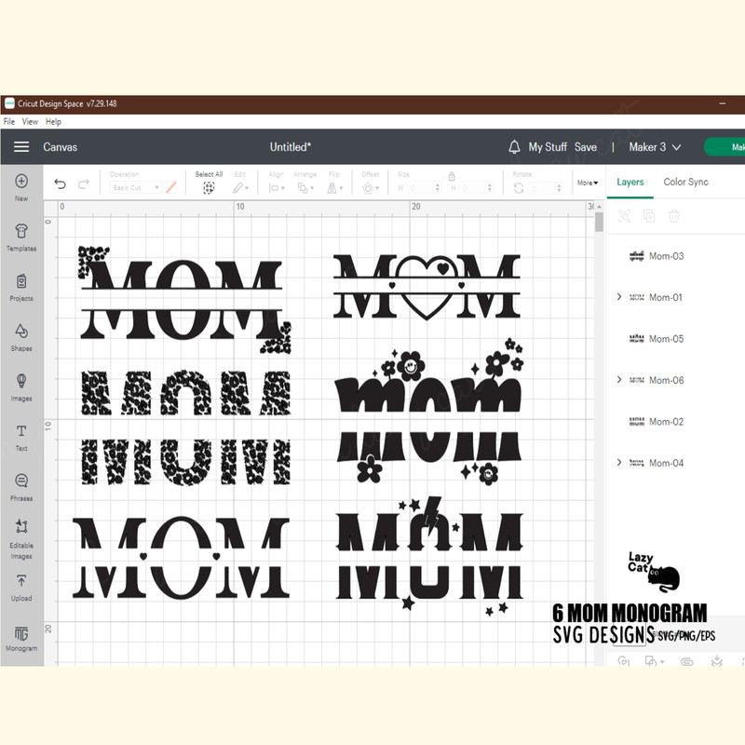The width and height of the screenshot is (745, 745).
Task: Click the Undo arrow
Action: click(x=61, y=185)
